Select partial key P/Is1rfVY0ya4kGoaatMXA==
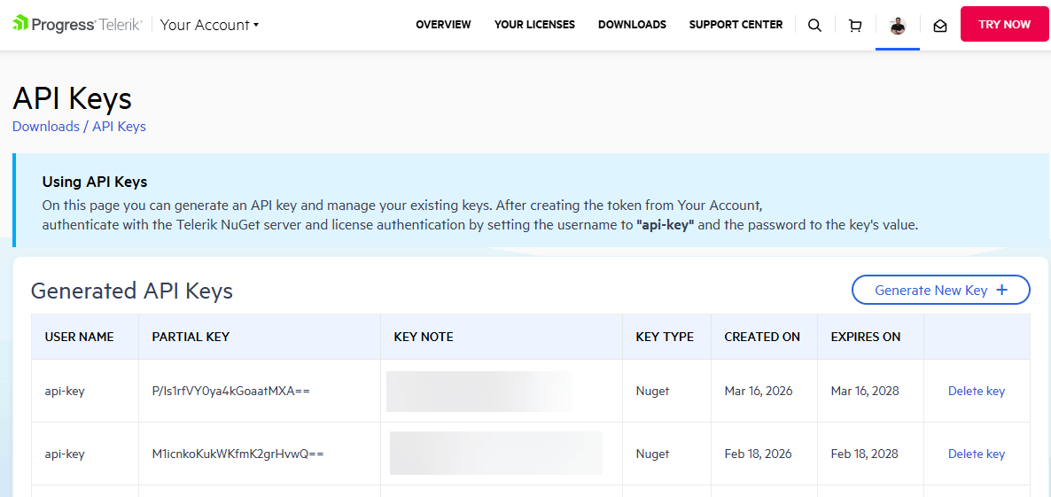Screen dimensions: 1051x497 click(x=230, y=391)
